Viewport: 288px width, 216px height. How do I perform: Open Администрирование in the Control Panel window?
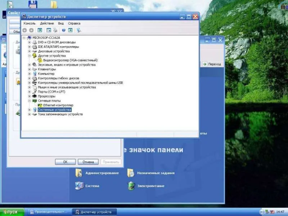point(97,173)
